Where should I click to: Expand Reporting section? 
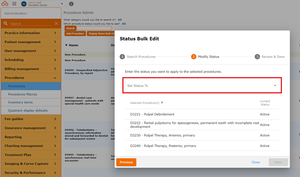[31, 137]
